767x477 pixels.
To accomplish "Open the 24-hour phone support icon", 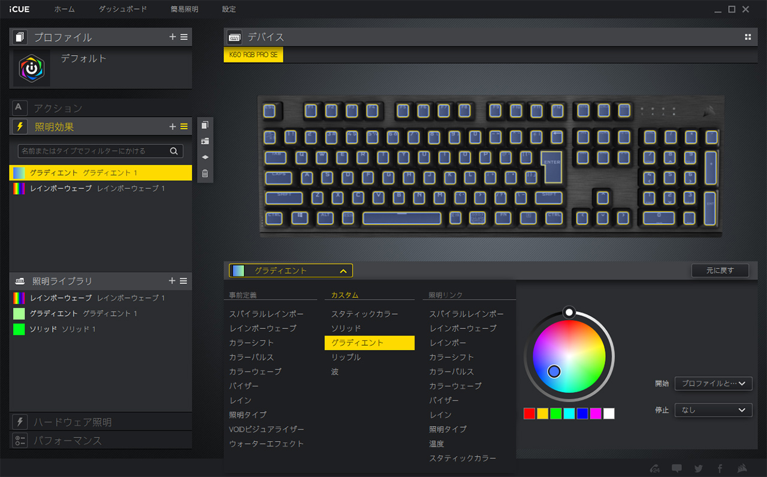I will coord(656,469).
